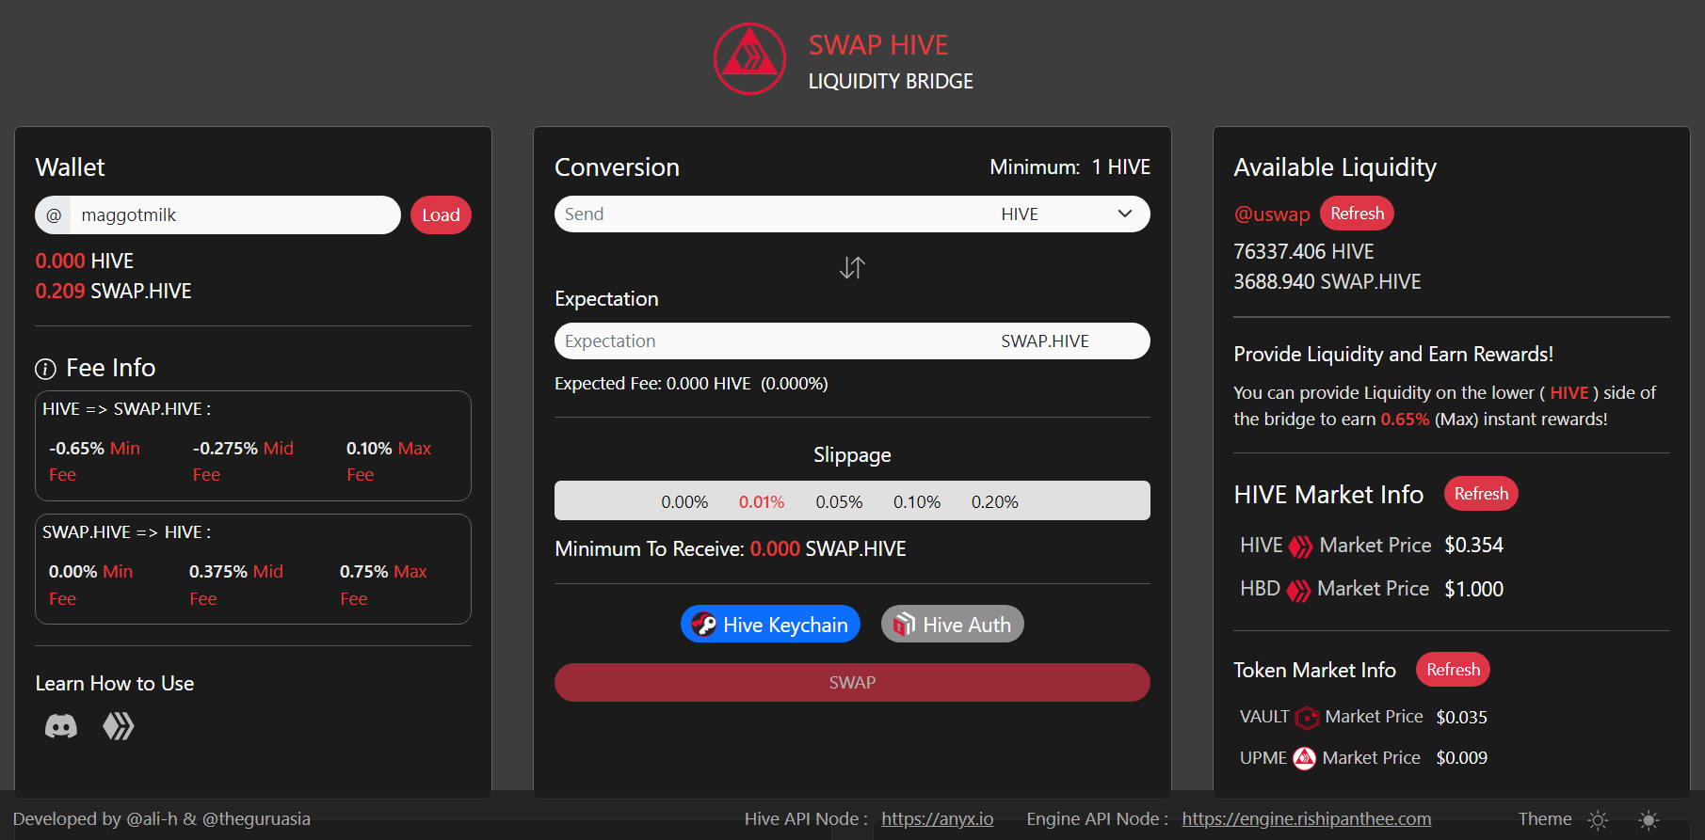This screenshot has height=840, width=1705.
Task: Select Hive Auth as signing method
Action: 952,625
